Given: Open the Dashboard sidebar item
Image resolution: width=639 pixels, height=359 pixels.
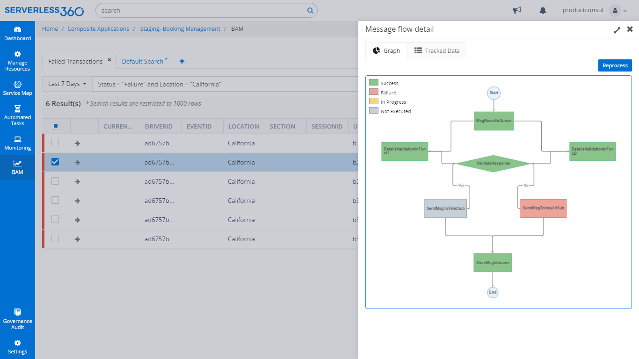Looking at the screenshot, I should pyautogui.click(x=17, y=33).
